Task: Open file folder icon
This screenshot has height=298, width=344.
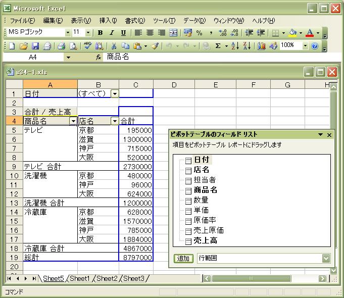Action: pyautogui.click(x=23, y=46)
